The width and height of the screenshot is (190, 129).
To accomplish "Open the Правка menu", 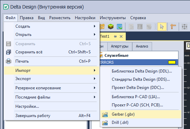I will pos(27,18).
